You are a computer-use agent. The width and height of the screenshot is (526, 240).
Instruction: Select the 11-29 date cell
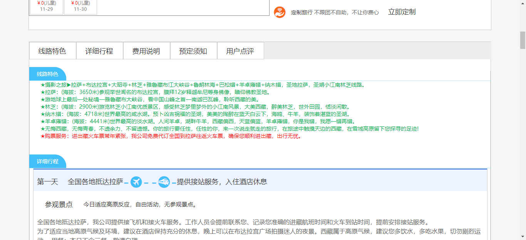coord(47,7)
